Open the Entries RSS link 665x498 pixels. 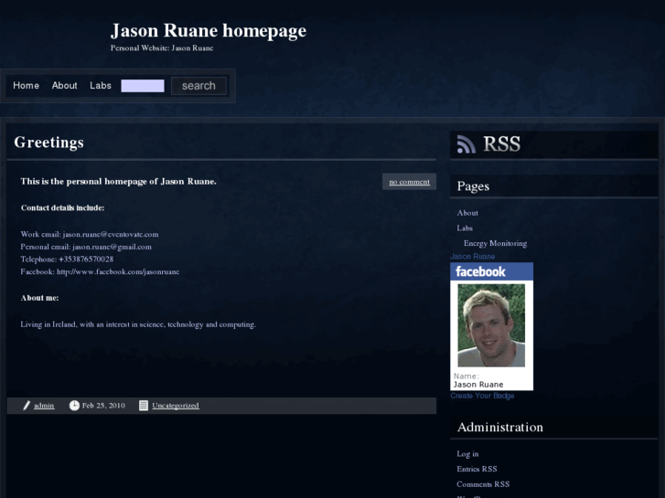pyautogui.click(x=477, y=469)
